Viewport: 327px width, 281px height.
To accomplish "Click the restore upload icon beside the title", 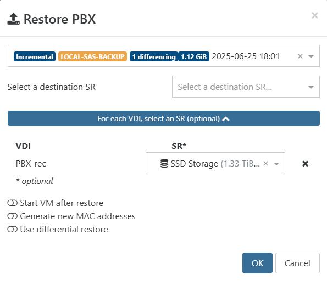I will tap(14, 19).
